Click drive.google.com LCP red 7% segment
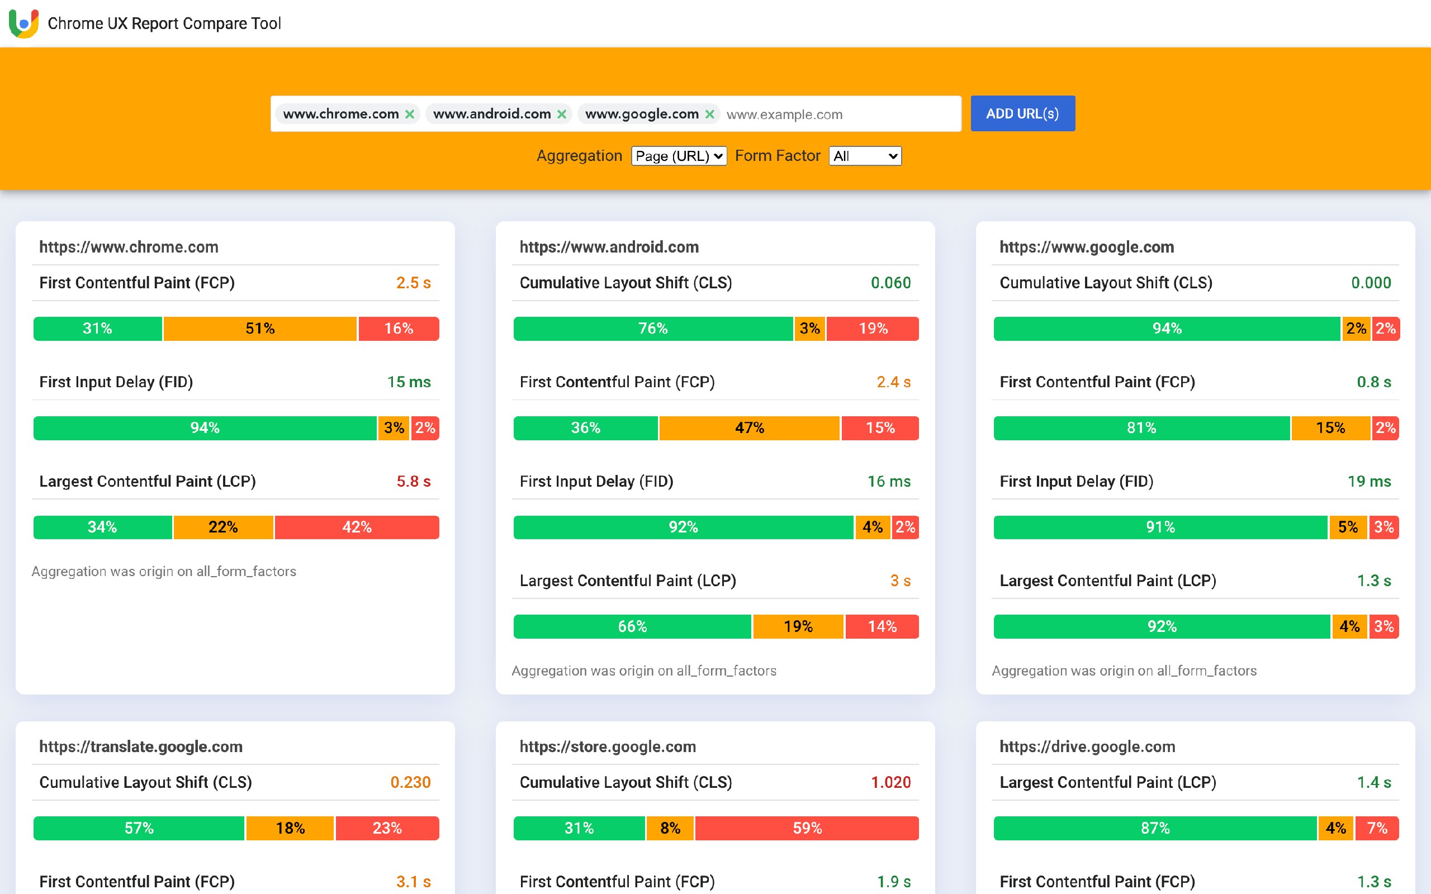 pyautogui.click(x=1377, y=829)
